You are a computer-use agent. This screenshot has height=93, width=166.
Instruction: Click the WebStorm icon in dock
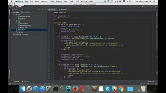point(68,89)
